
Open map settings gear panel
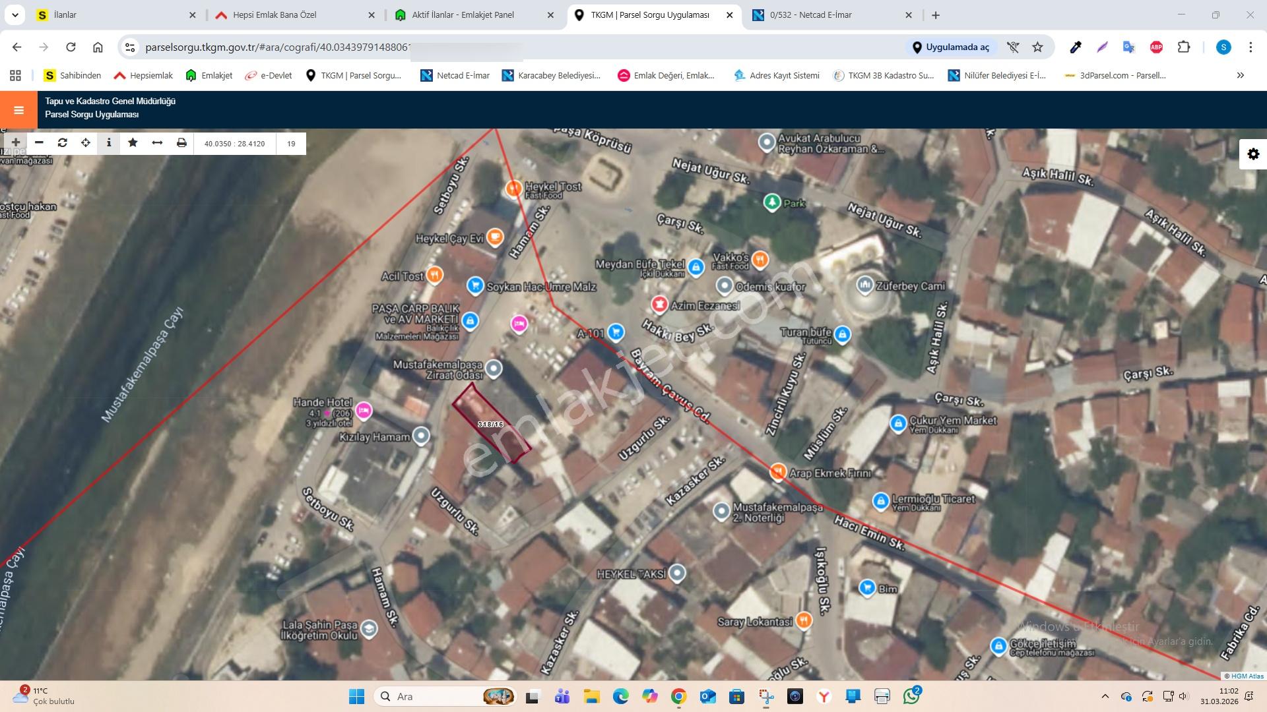tap(1253, 154)
